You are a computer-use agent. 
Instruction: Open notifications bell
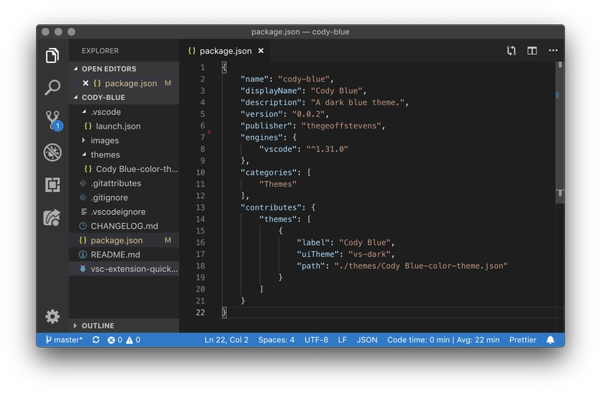coord(550,340)
